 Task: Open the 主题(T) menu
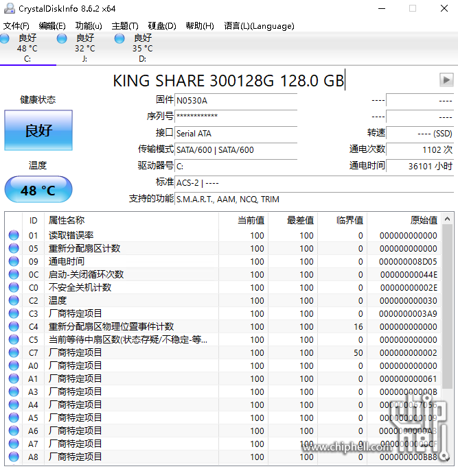[125, 26]
